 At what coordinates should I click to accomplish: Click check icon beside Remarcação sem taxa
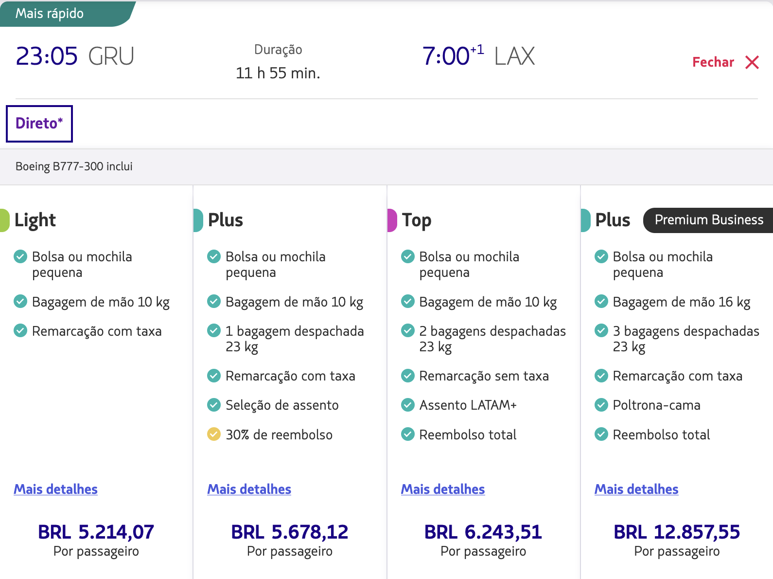pos(408,375)
